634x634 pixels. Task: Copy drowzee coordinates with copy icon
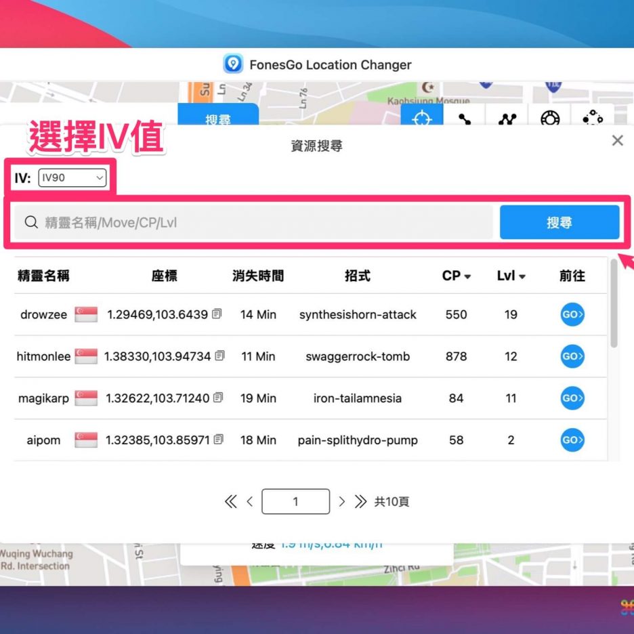[x=217, y=314]
